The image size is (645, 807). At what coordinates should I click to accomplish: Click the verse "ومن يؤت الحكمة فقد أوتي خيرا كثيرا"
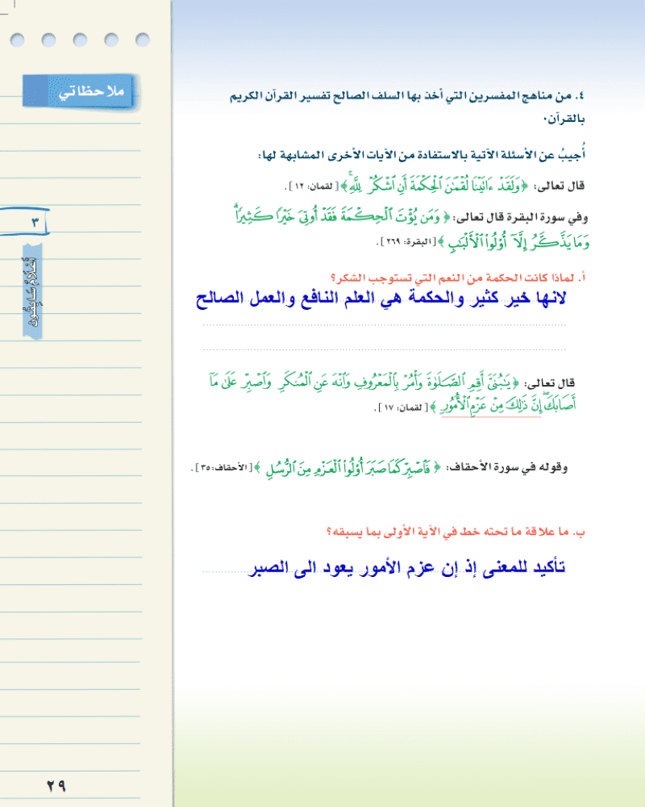coord(342,215)
